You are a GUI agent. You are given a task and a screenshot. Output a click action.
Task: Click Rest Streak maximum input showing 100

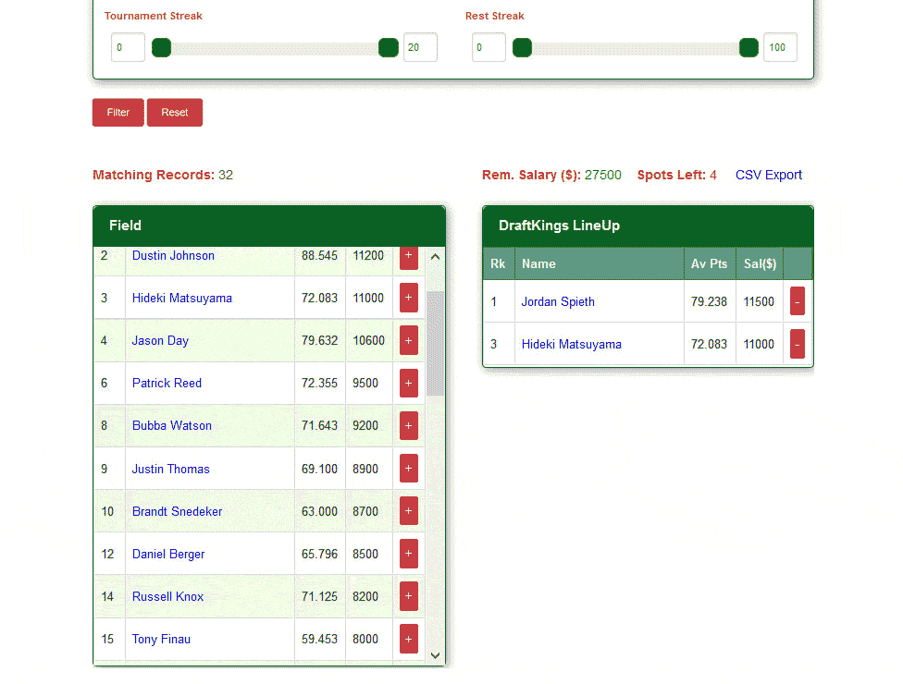tap(780, 47)
